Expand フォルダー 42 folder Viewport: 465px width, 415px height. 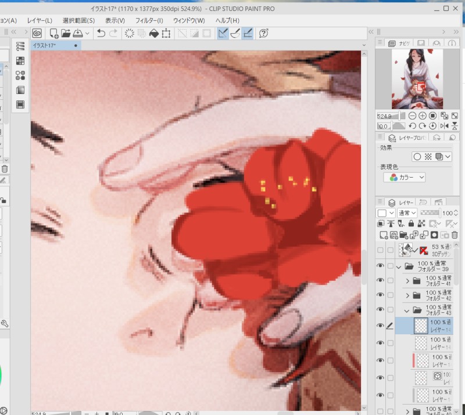coord(407,295)
